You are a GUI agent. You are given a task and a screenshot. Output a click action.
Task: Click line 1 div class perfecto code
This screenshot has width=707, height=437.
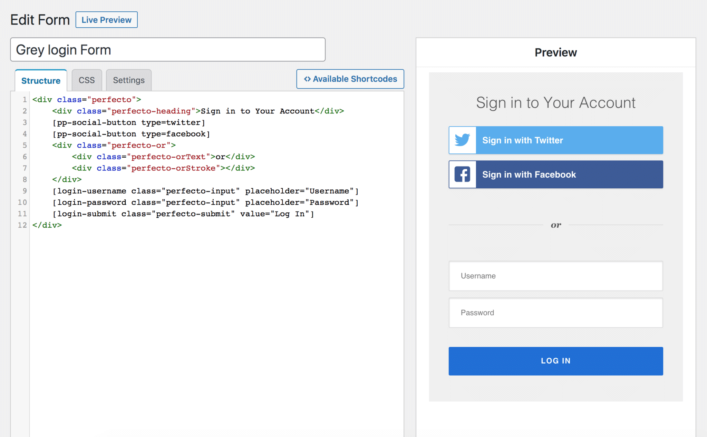tap(87, 100)
